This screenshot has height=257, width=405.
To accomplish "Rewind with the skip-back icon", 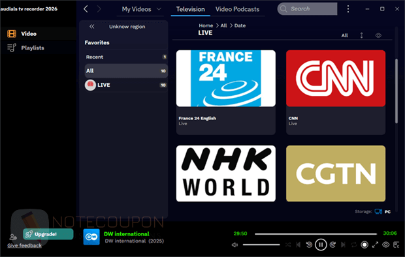I will click(x=309, y=245).
